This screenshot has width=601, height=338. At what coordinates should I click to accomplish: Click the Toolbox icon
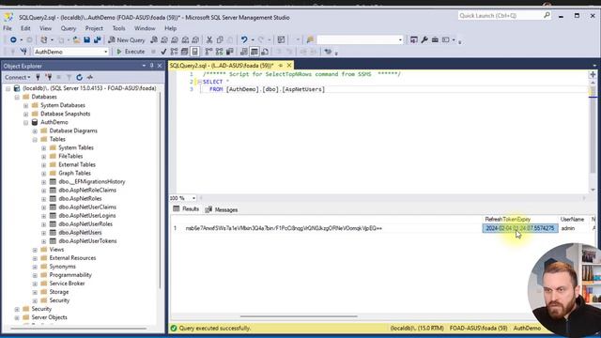coord(435,39)
